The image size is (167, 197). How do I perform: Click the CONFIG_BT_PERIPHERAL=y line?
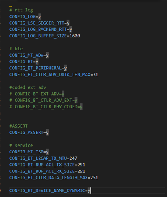pos(38,68)
